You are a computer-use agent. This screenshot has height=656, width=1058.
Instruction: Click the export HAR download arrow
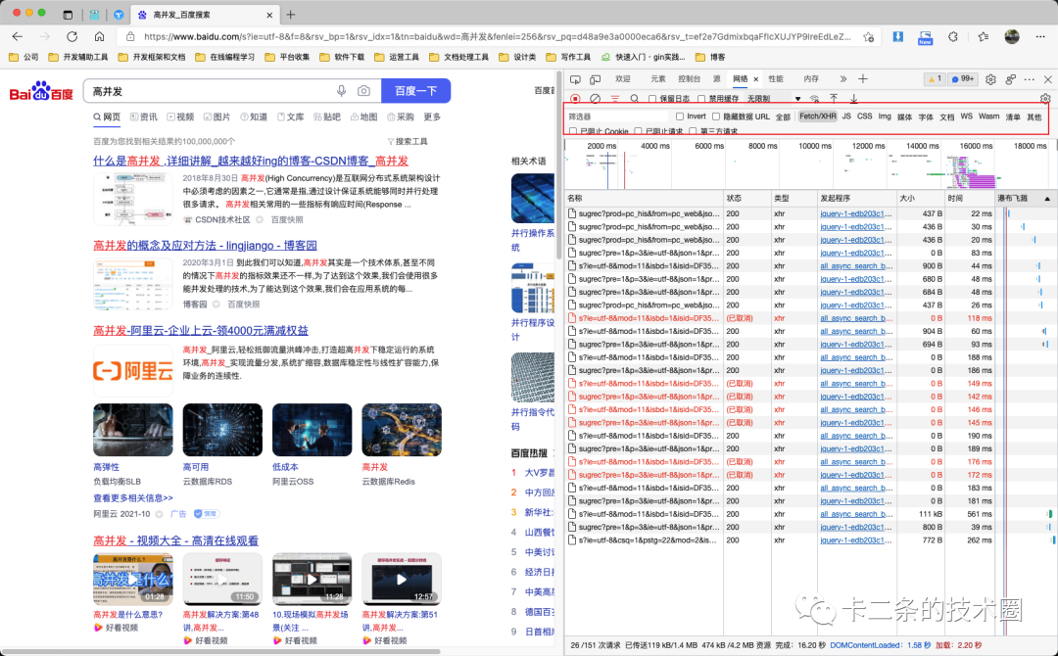pos(853,99)
